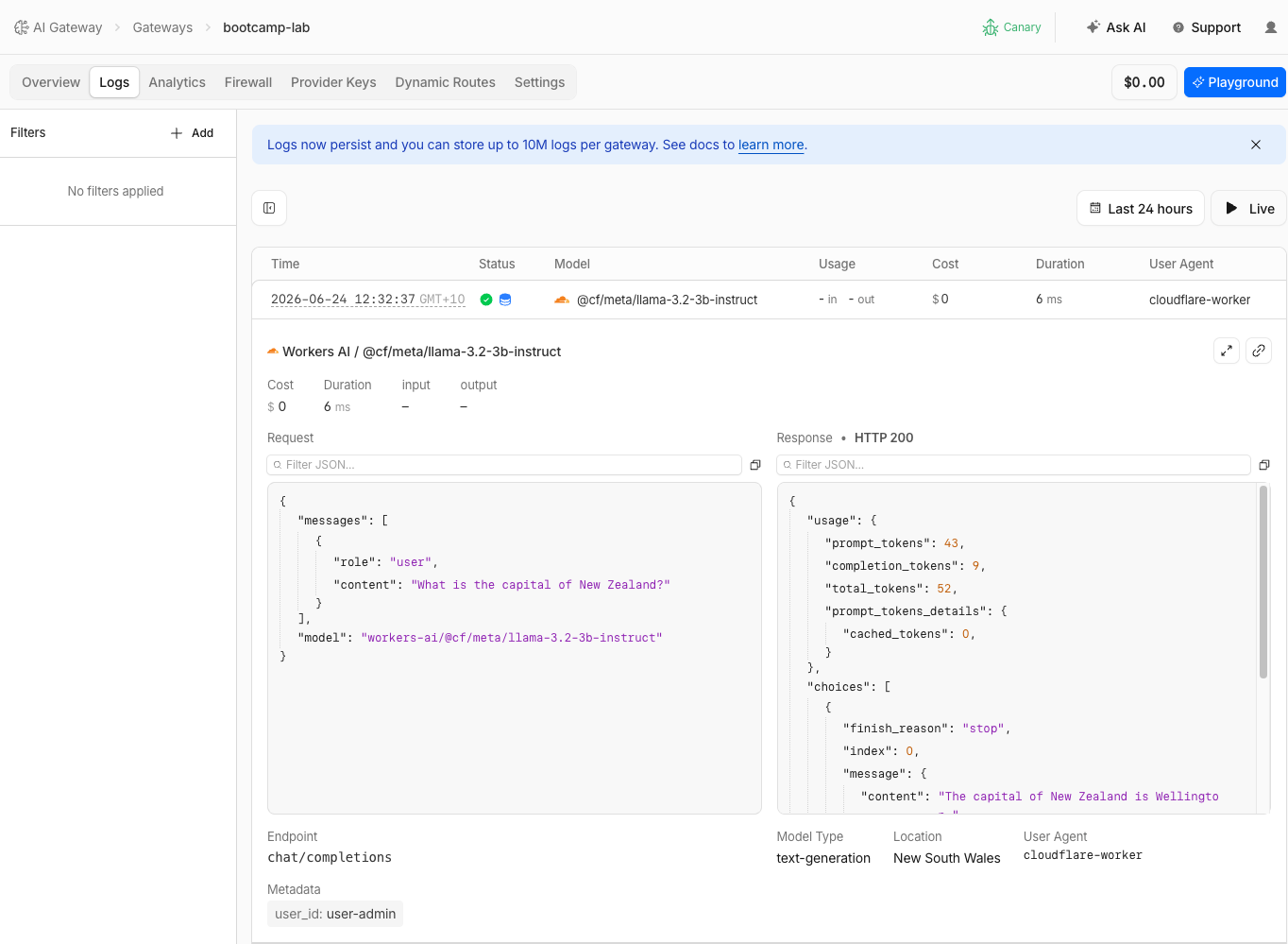Expand the log detail to fullscreen
Screen dimensions: 1288x944
point(1227,351)
